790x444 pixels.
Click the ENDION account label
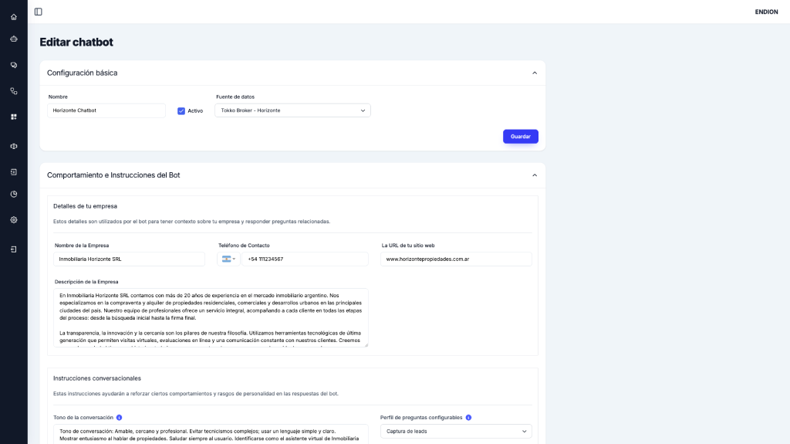[x=767, y=12]
